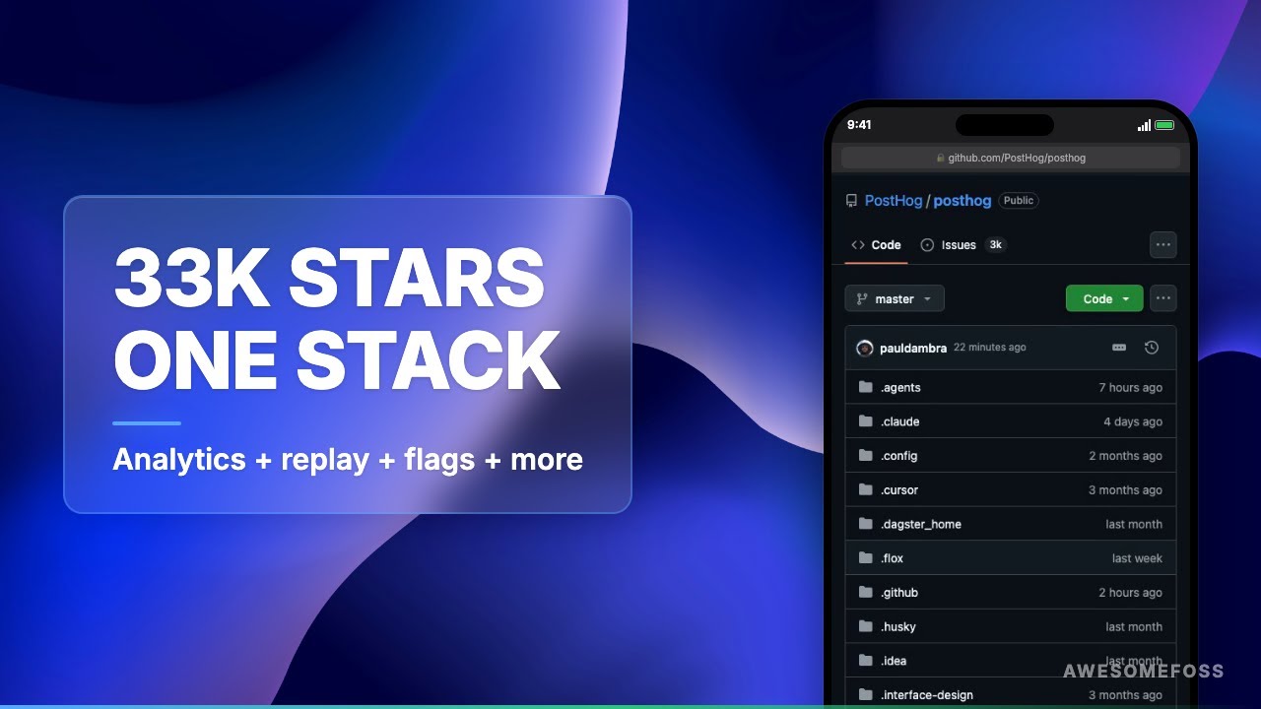Click the last week timestamp
Viewport: 1261px width, 709px height.
(x=1137, y=558)
